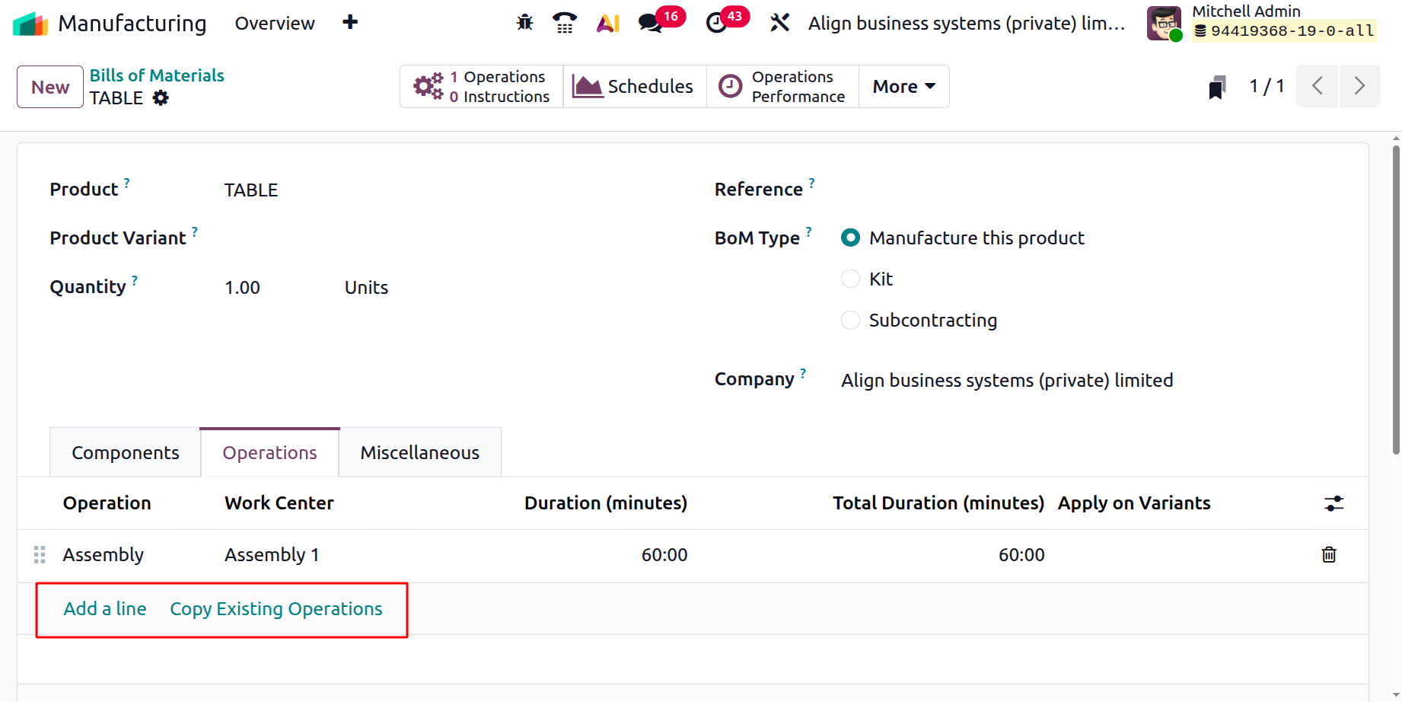The width and height of the screenshot is (1402, 702).
Task: Click the Add a line link
Action: point(105,609)
